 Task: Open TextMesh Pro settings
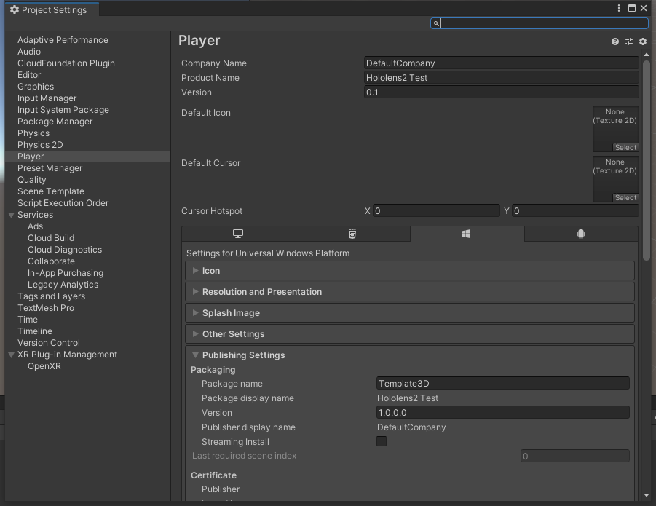(x=46, y=308)
